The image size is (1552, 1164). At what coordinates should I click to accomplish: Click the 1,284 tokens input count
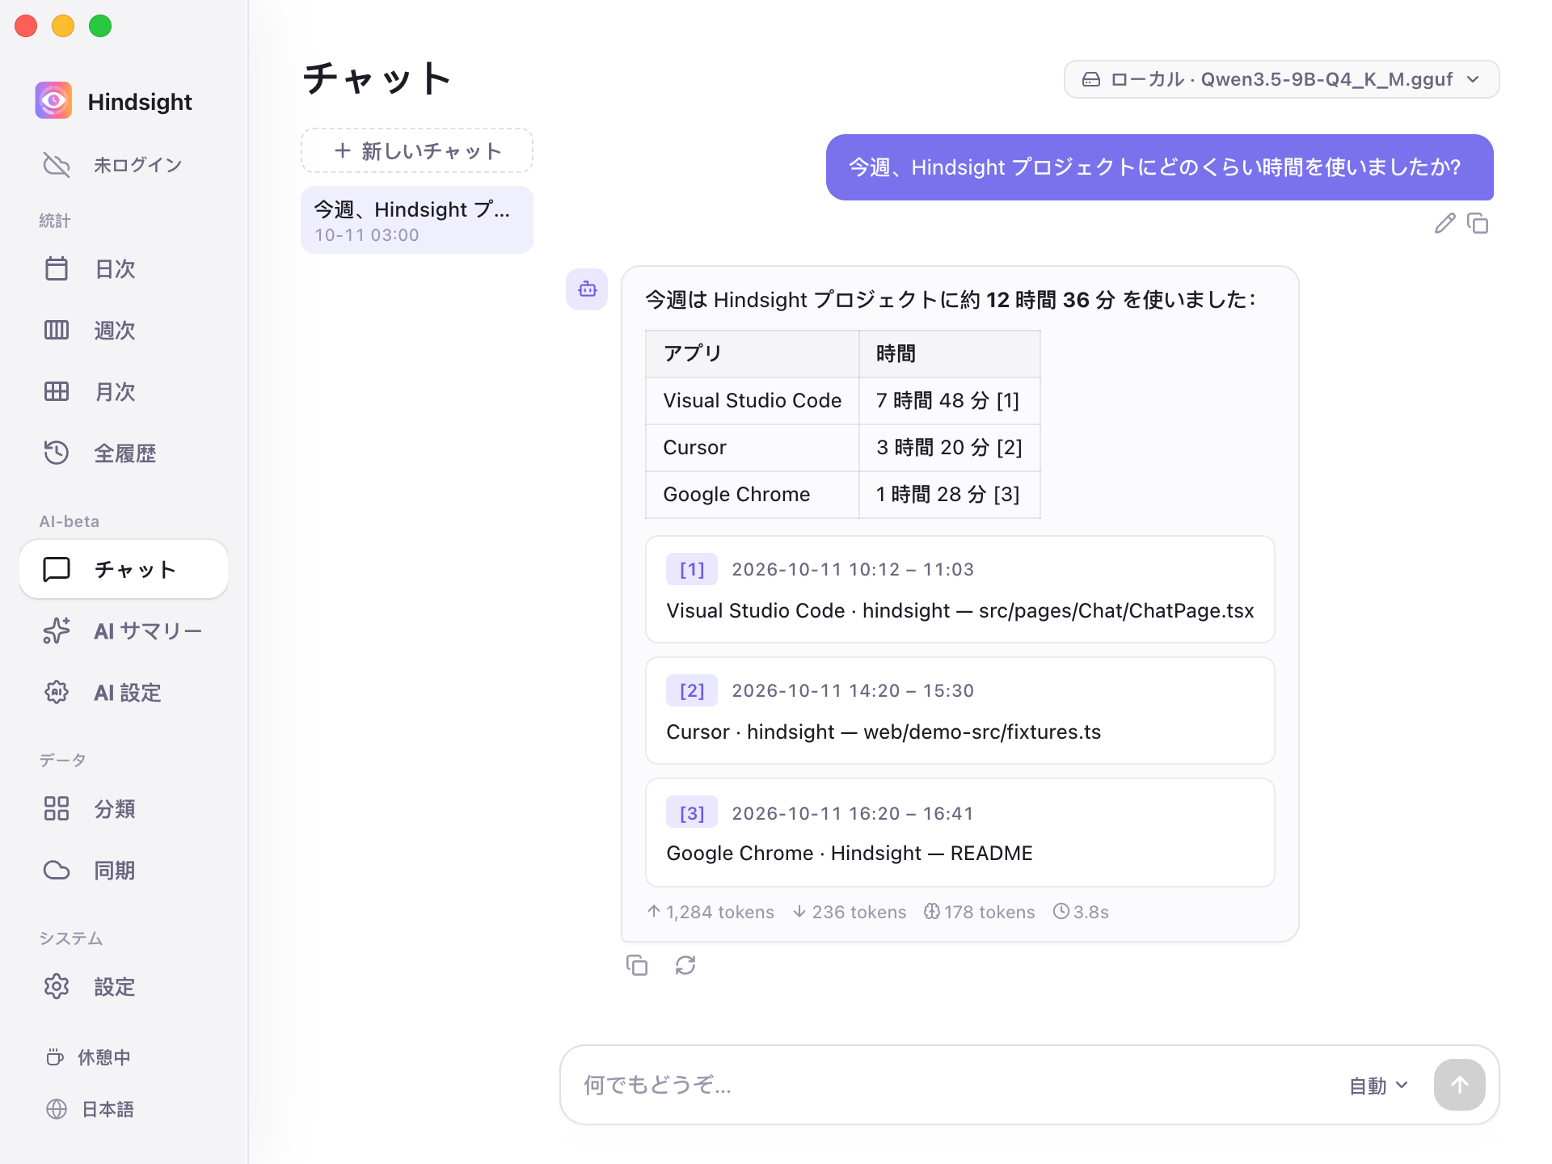[711, 912]
